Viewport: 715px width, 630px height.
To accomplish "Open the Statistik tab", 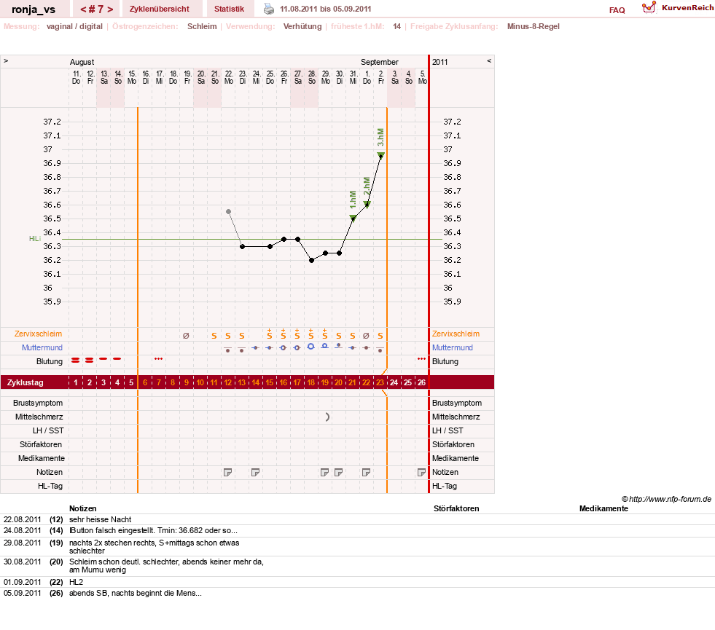I will click(229, 9).
